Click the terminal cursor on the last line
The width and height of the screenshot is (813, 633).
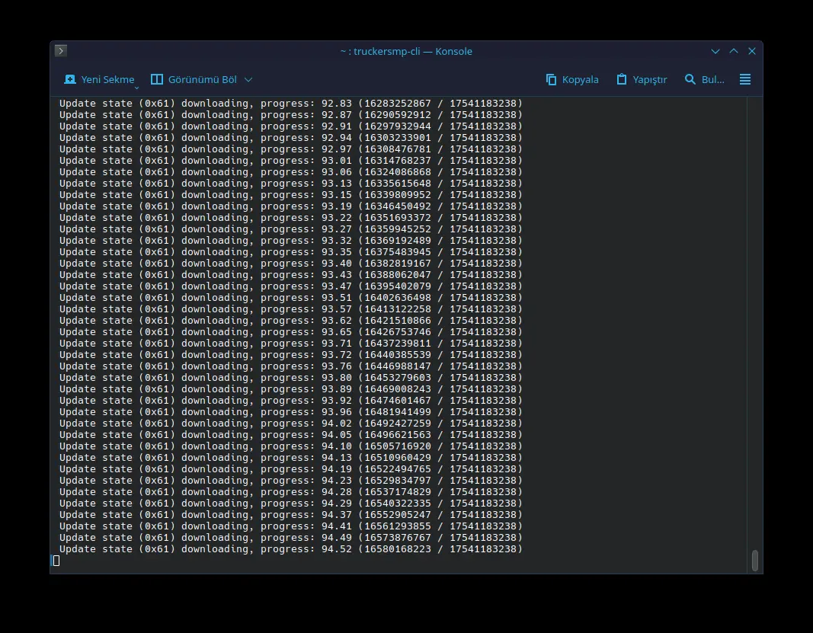pos(56,561)
